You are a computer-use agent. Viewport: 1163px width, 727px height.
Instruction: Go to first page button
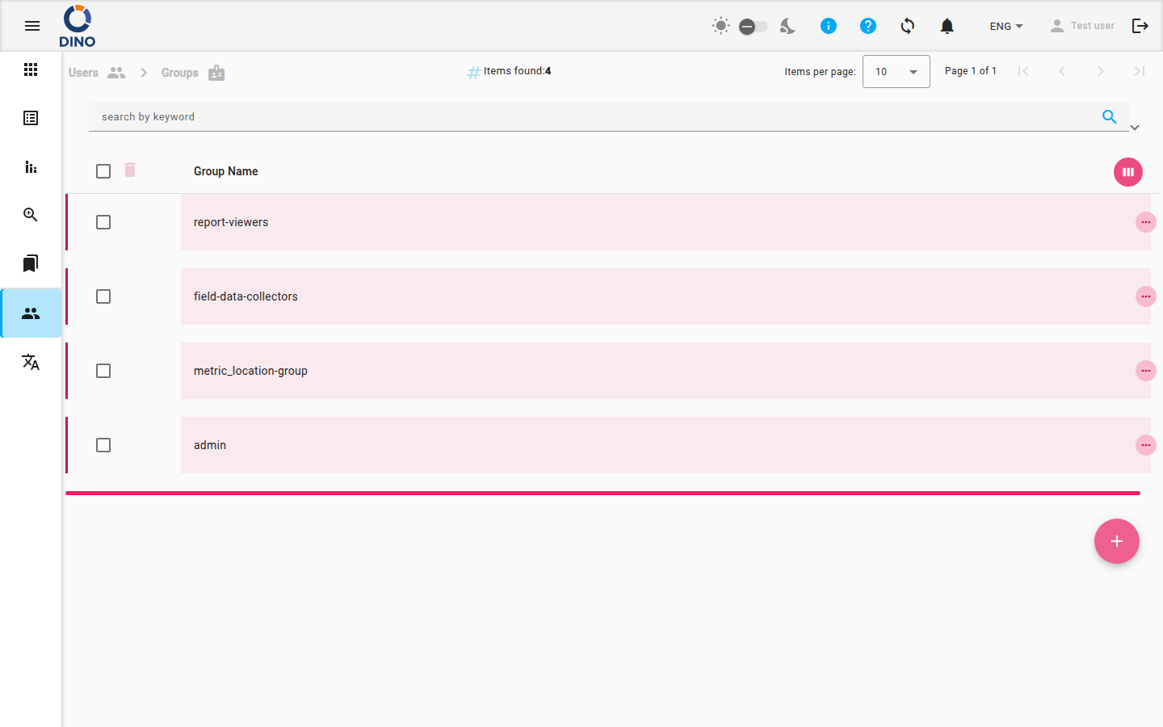coord(1023,71)
